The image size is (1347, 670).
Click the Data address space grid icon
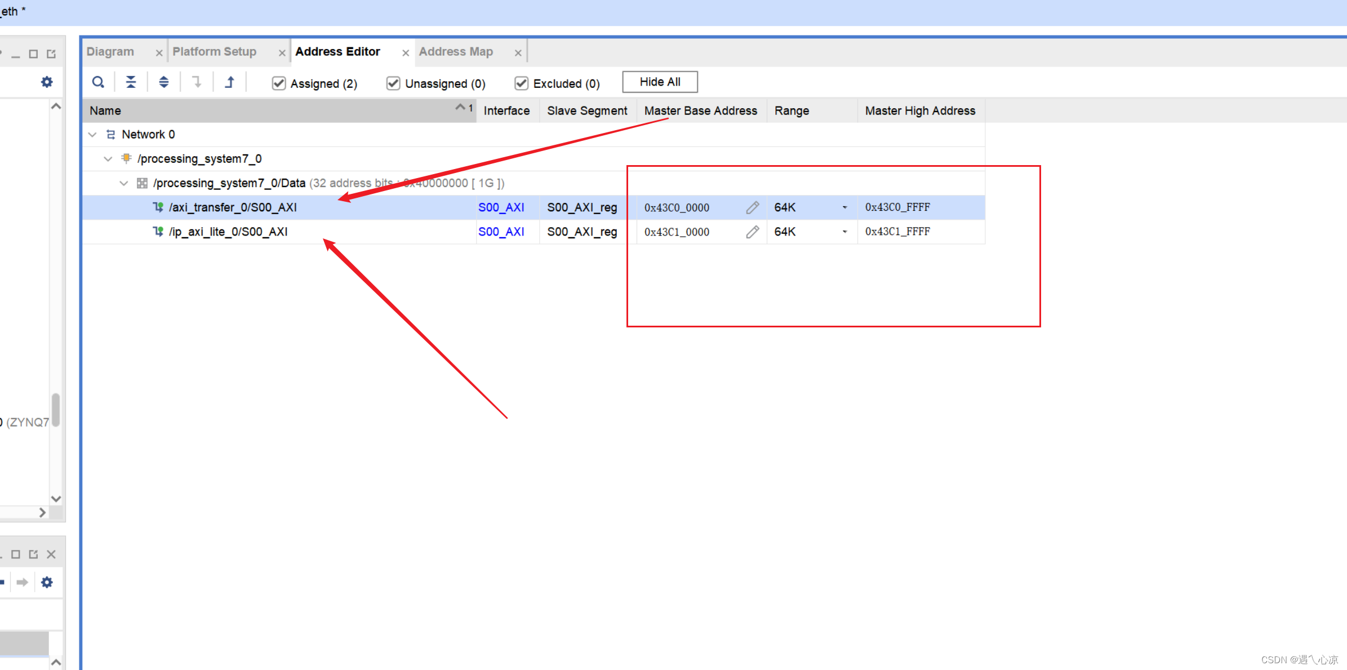(x=142, y=183)
